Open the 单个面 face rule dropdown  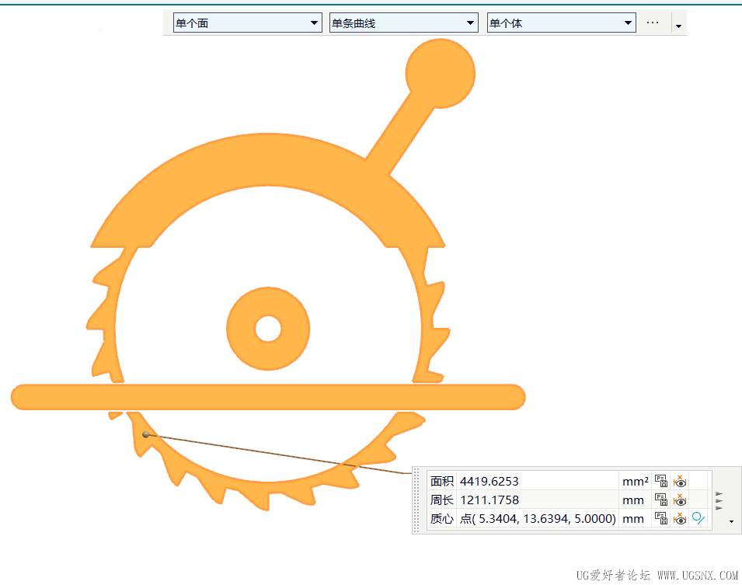tap(248, 23)
